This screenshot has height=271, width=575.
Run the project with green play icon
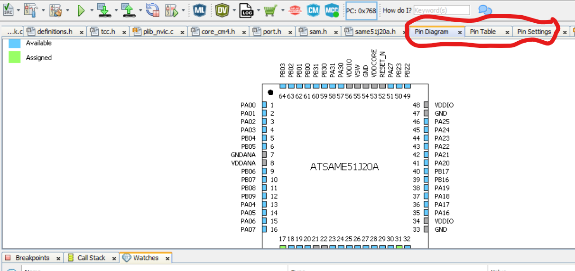tap(81, 9)
